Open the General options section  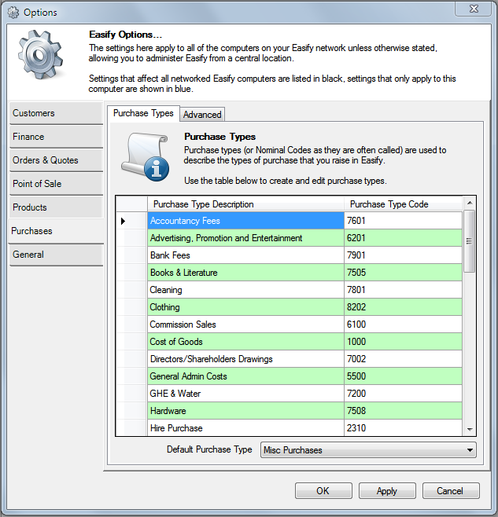(x=56, y=255)
